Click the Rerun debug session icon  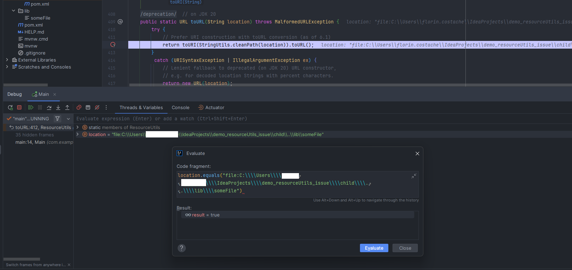[x=10, y=107]
